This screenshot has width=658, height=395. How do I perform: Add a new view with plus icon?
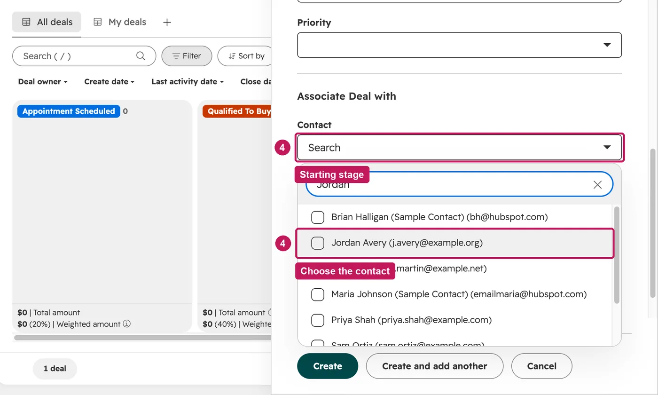click(x=167, y=22)
